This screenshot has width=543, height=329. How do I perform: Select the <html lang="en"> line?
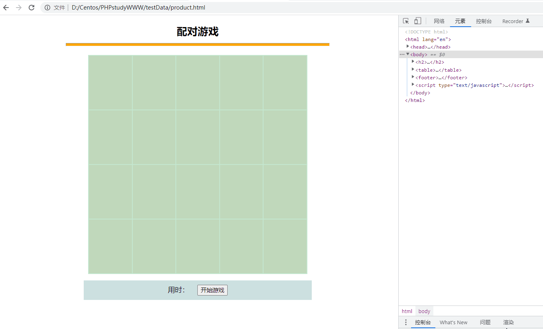coord(428,39)
